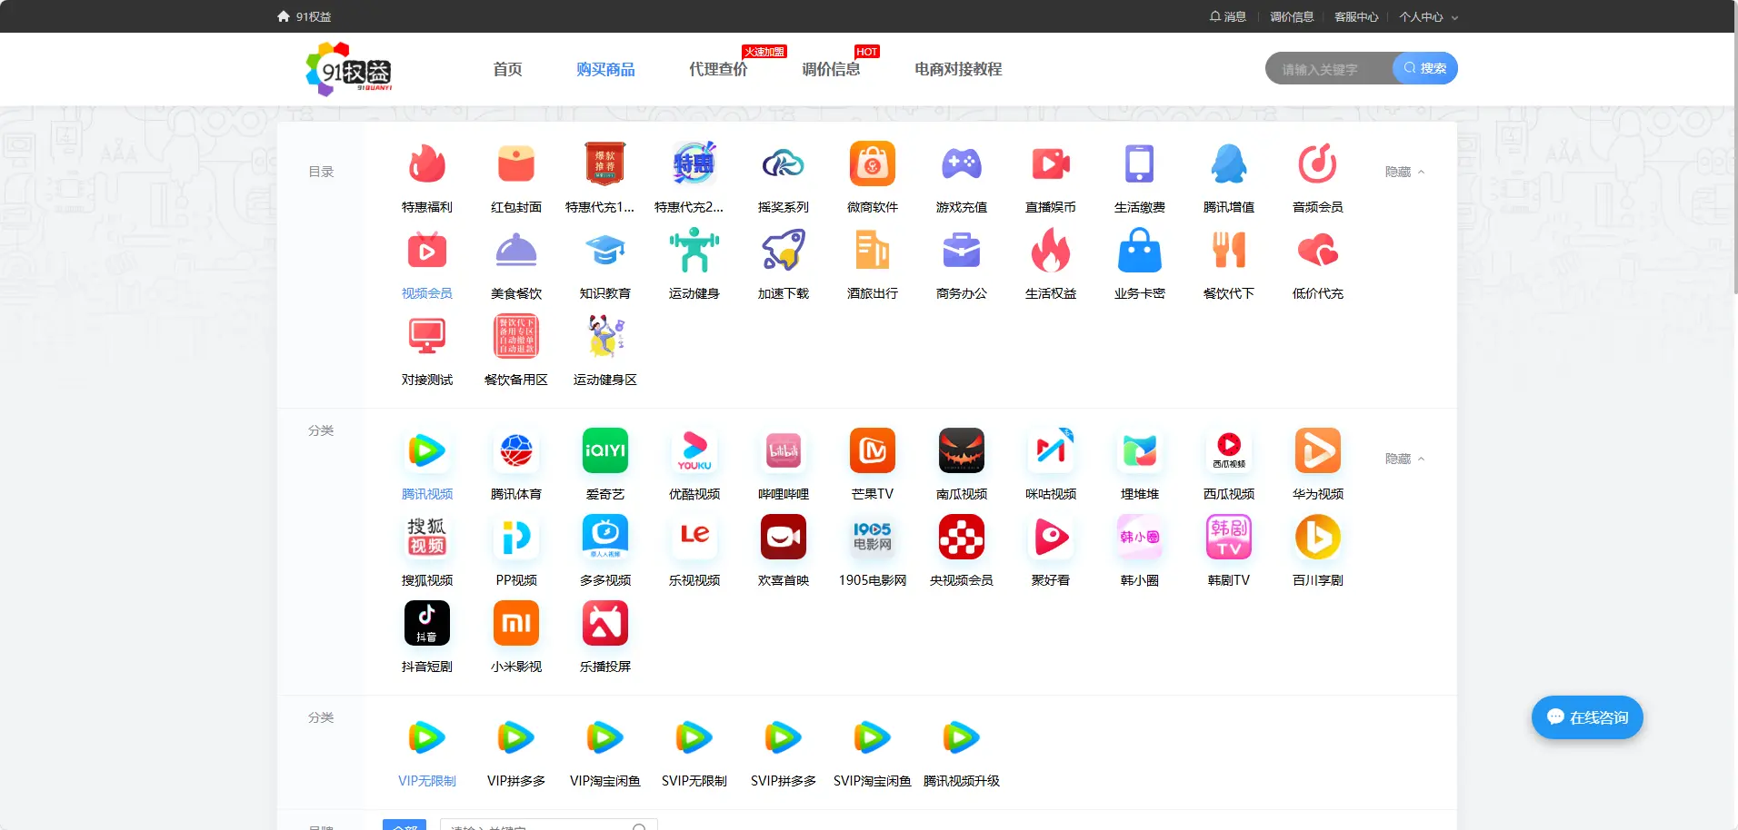1738x830 pixels.
Task: Select the 全部 brand filter
Action: (405, 825)
